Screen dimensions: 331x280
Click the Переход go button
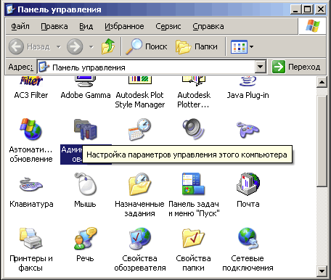[296, 67]
